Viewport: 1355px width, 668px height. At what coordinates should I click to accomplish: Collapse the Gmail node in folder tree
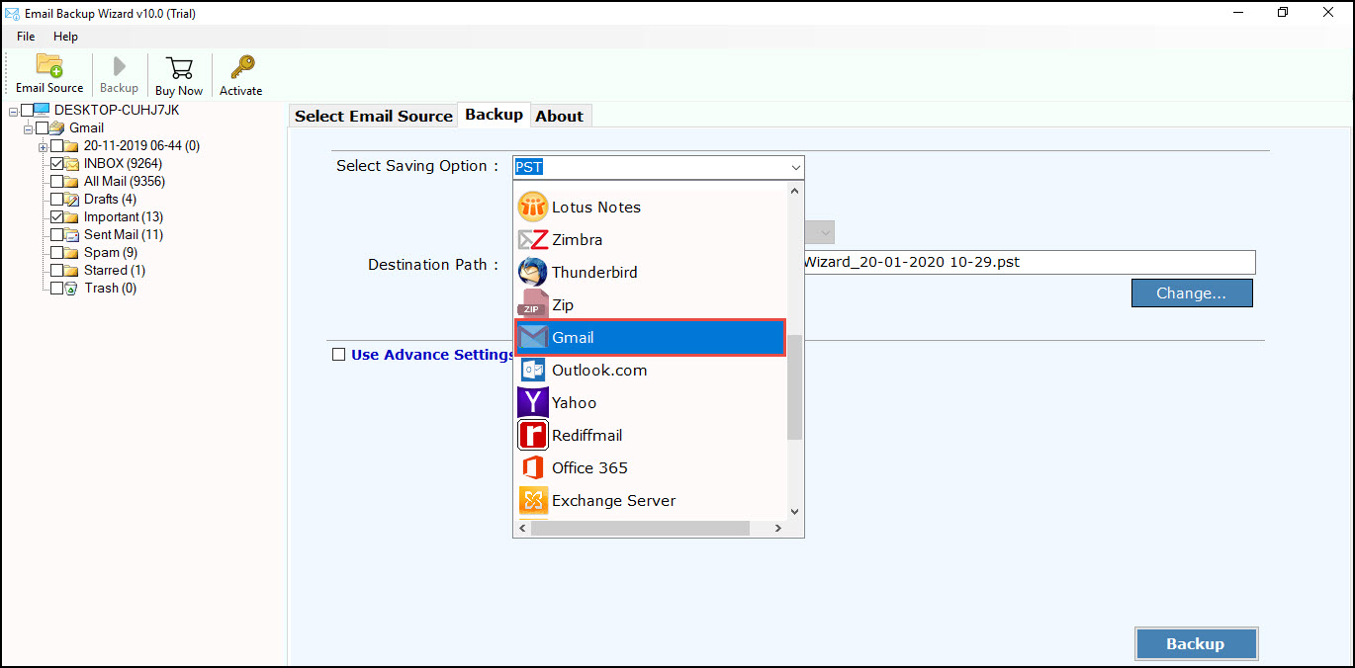(x=28, y=128)
